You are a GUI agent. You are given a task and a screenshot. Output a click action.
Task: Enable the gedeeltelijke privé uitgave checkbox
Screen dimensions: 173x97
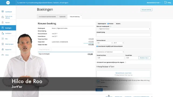point(96,62)
